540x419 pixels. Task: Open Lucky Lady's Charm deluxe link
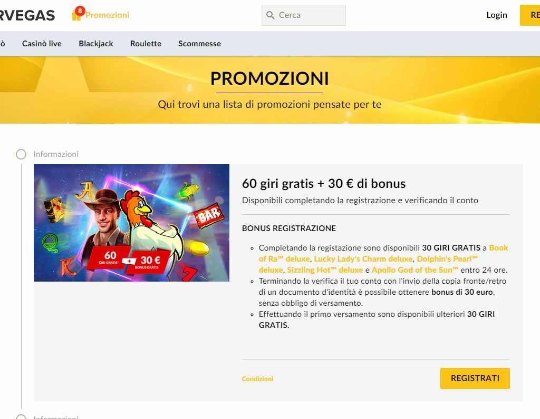point(363,259)
